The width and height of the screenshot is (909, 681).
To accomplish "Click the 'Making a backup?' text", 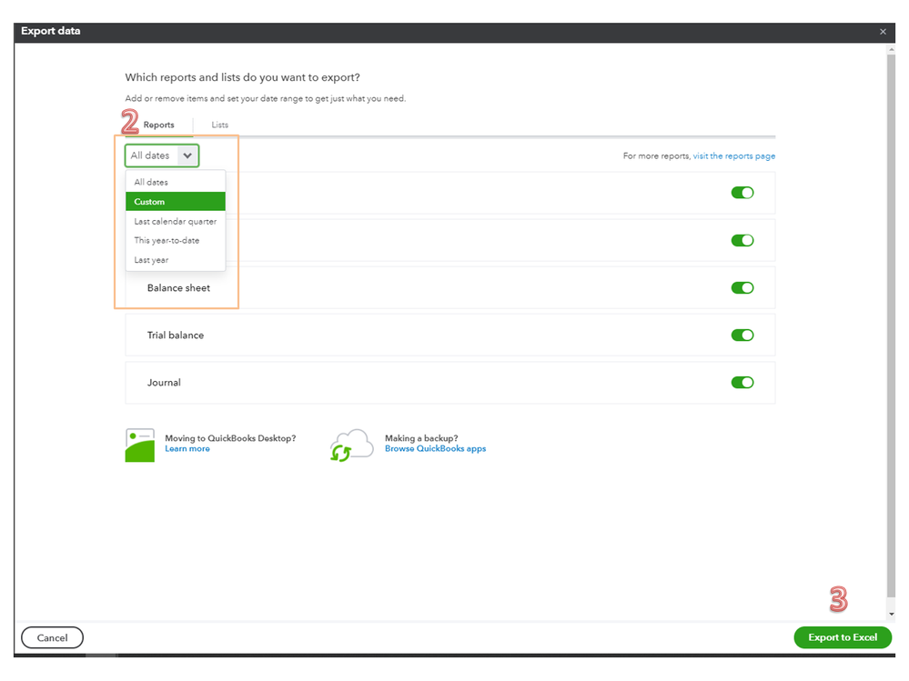I will tap(421, 438).
